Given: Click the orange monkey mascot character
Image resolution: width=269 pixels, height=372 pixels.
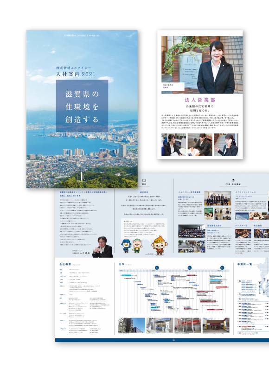Looking at the screenshot, I should [159, 245].
